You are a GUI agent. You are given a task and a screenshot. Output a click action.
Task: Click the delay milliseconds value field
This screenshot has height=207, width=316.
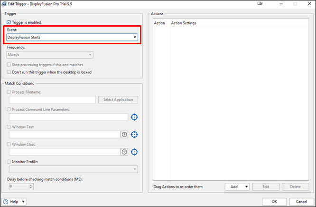pos(19,187)
